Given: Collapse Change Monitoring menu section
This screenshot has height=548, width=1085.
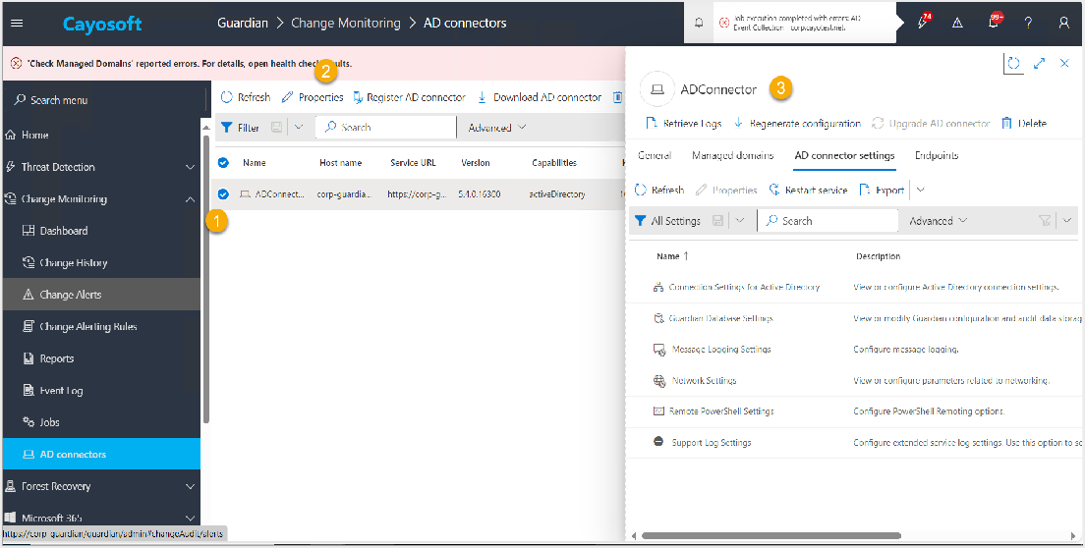Looking at the screenshot, I should coord(191,199).
